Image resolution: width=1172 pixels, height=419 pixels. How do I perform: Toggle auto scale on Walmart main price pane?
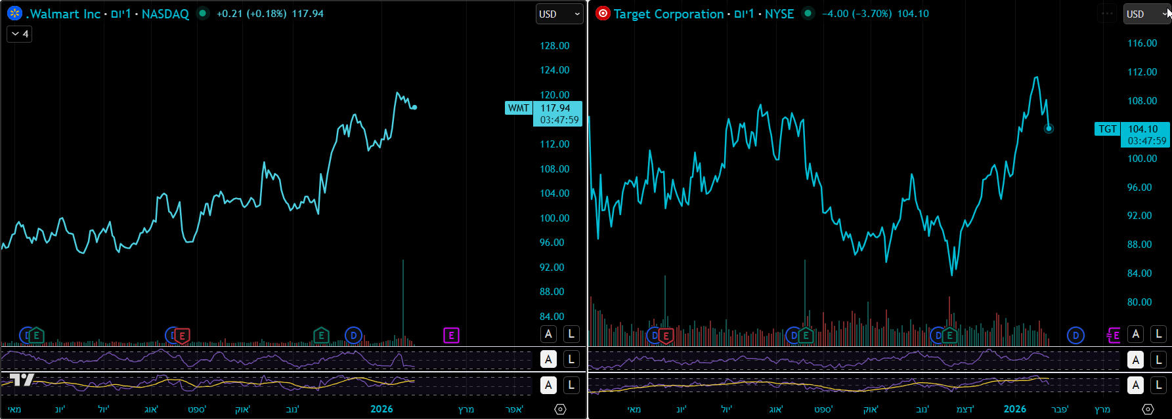548,334
